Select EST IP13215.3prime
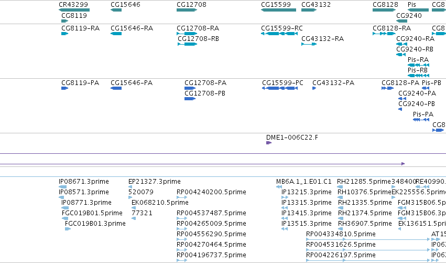446x263 pixels. pos(307,192)
